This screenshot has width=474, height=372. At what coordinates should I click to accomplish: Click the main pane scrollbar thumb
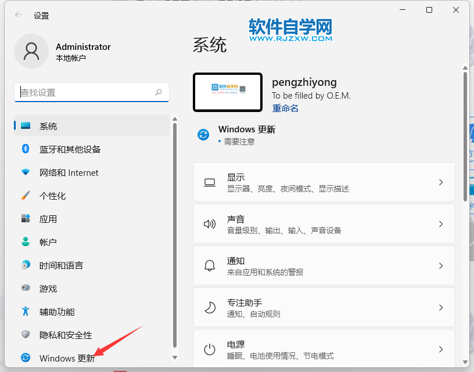pyautogui.click(x=465, y=136)
